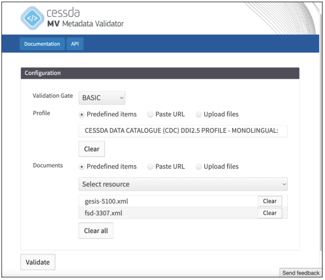Open the Documentation menu item
The image size is (325, 280).
tap(42, 44)
